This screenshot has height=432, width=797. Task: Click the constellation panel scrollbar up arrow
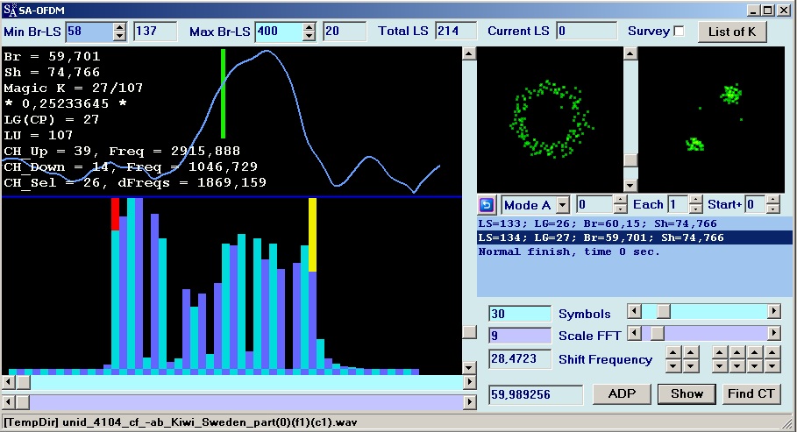630,53
